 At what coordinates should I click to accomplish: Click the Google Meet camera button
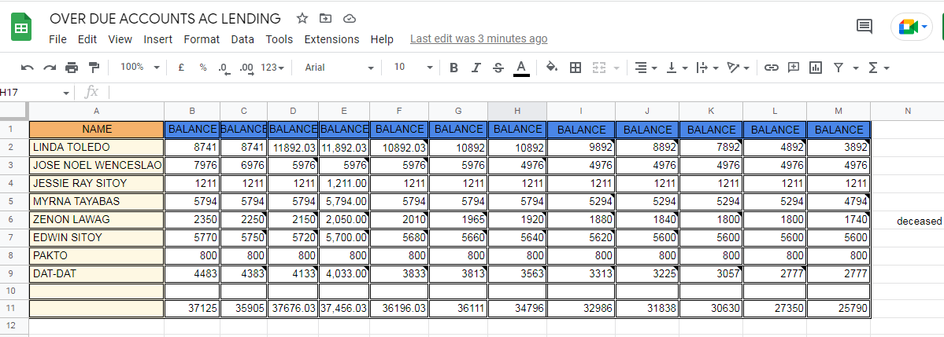click(x=912, y=27)
